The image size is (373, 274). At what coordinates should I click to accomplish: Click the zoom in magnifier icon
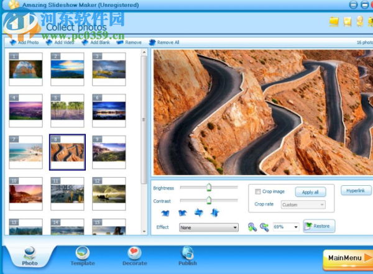[252, 227]
